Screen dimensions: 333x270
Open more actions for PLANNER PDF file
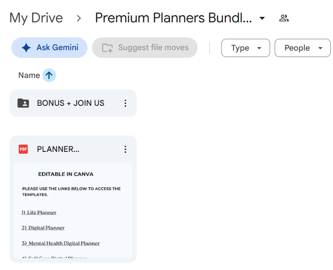point(125,149)
